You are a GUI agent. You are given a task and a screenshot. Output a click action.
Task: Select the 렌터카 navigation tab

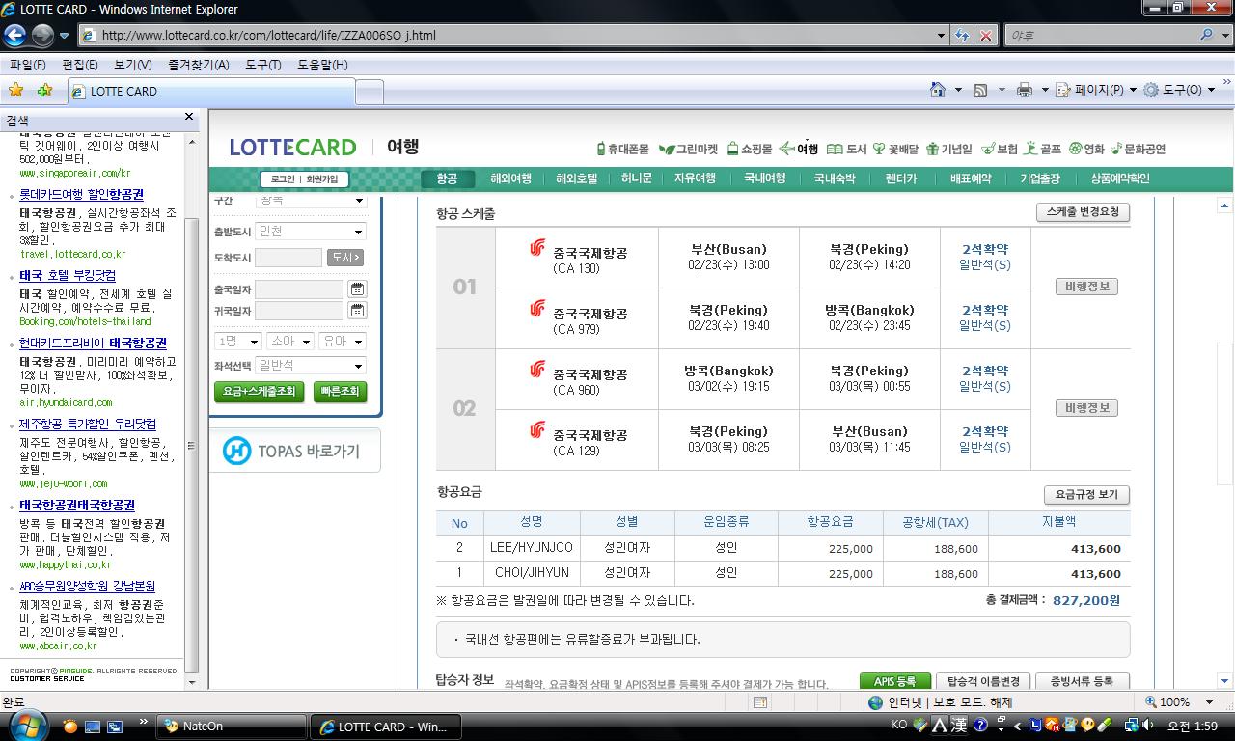[x=901, y=178]
